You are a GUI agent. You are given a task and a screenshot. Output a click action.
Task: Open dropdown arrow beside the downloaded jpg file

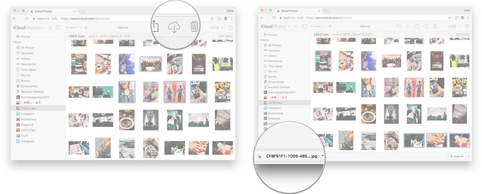coord(322,156)
